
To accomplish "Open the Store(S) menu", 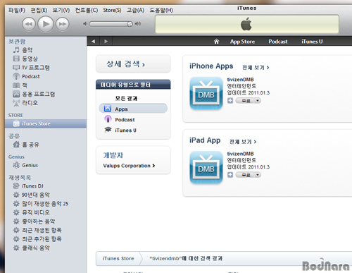I will click(112, 10).
